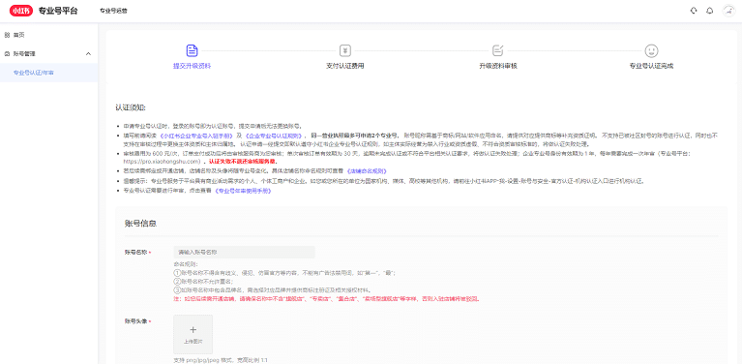Click the 命名规则 hint text
The image size is (742, 364).
(x=185, y=264)
